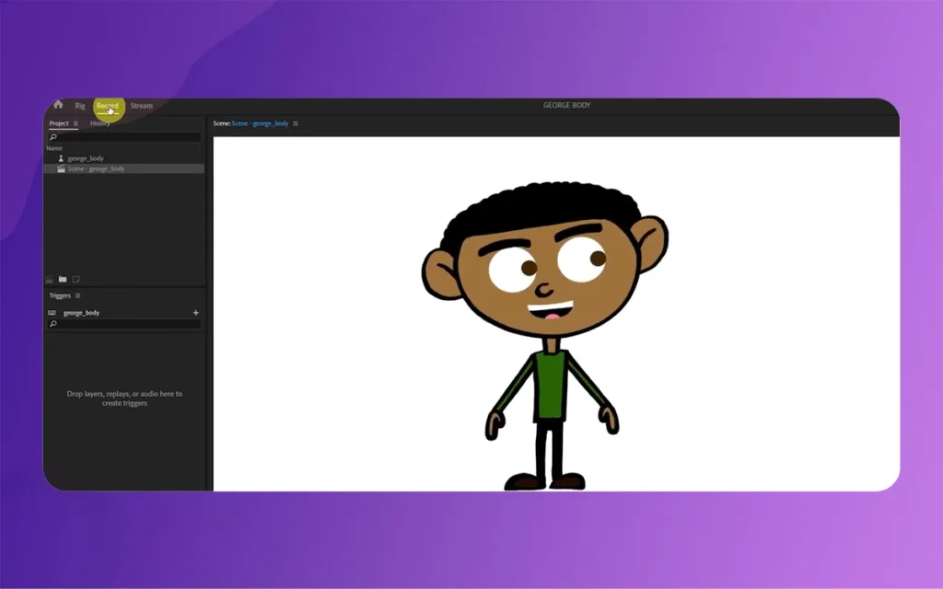Click the note icon in Project footer

[x=76, y=279]
